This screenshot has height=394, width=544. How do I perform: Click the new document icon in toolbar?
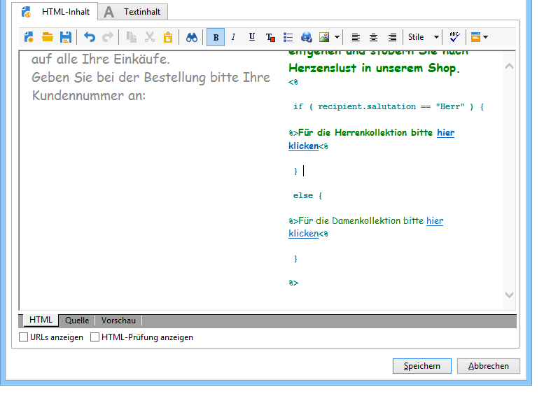(x=29, y=37)
